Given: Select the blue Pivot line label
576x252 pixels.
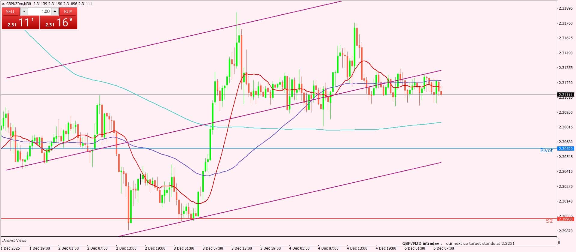Looking at the screenshot, I should click(546, 151).
